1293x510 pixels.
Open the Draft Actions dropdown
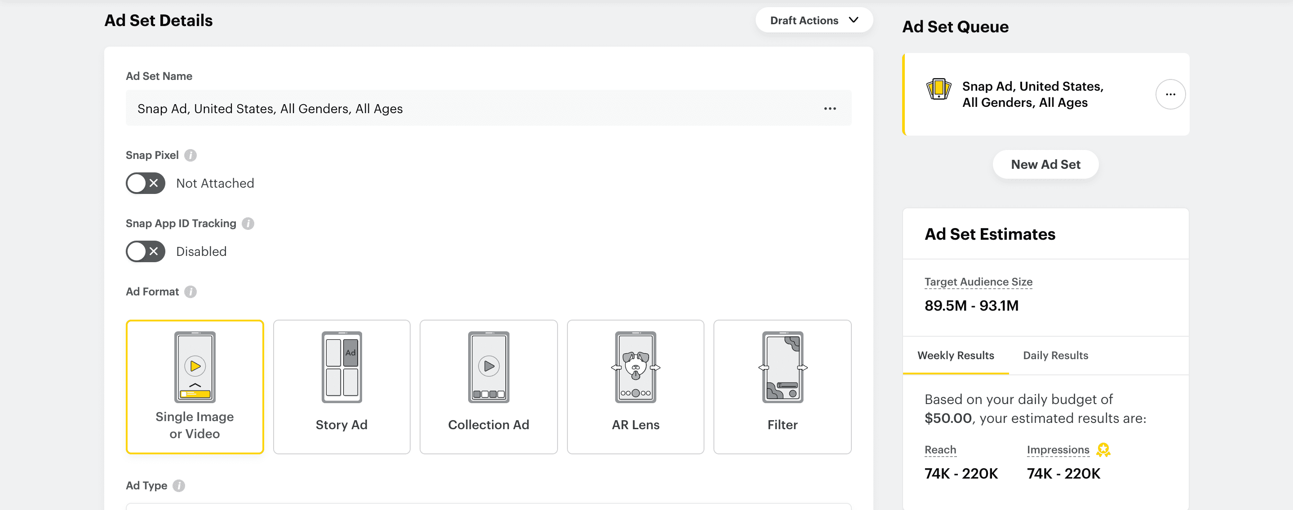(x=814, y=21)
